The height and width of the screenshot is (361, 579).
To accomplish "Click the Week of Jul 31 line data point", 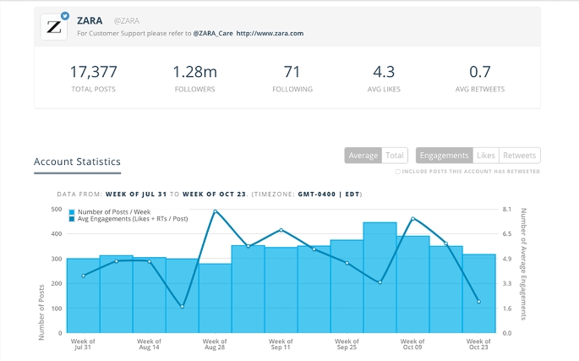I will point(84,276).
